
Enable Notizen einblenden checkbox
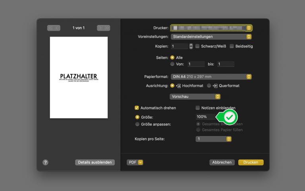[198, 108]
